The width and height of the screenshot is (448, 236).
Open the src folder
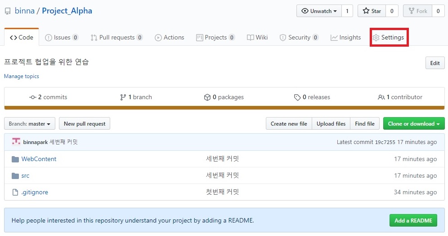coord(25,176)
